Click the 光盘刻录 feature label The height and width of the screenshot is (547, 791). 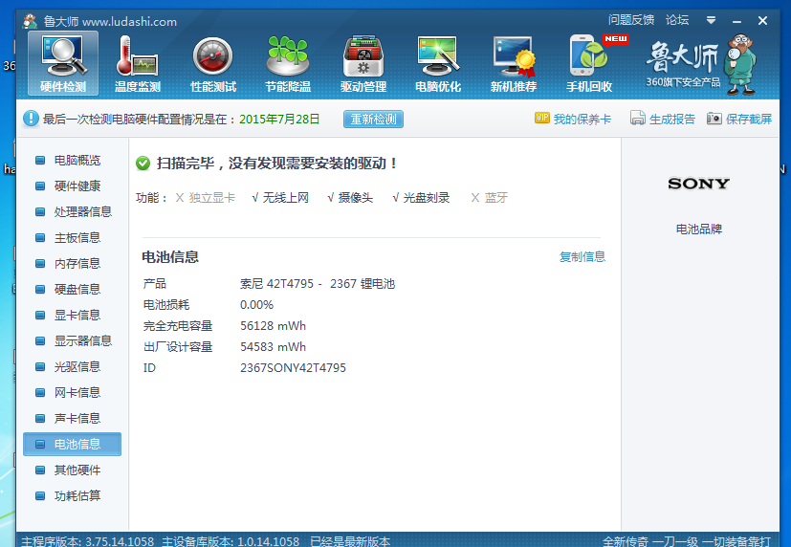coord(427,198)
